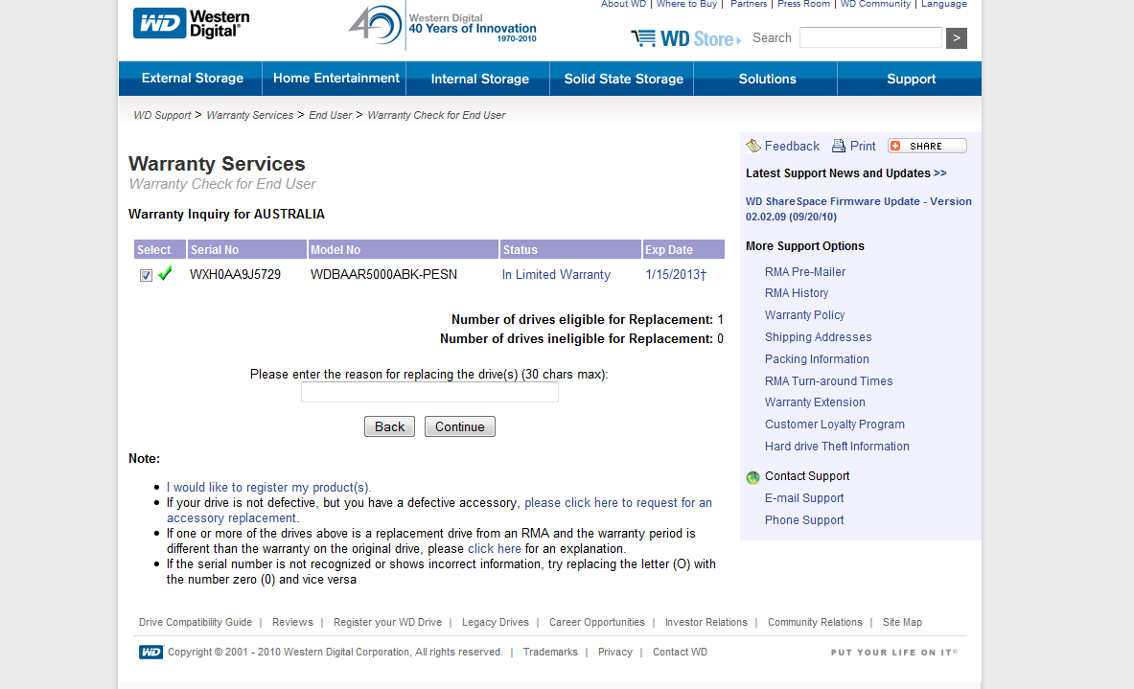This screenshot has height=689, width=1134.
Task: Open Language selection link
Action: 944,4
